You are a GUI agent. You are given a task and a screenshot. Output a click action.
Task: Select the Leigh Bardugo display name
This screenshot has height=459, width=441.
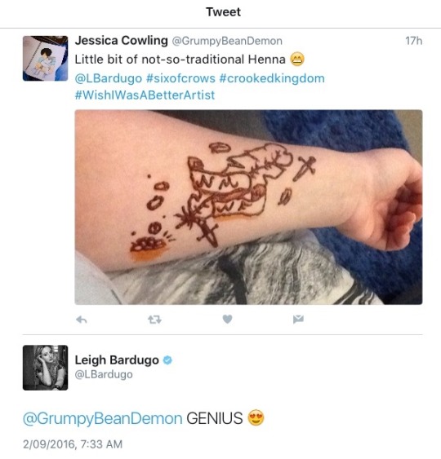tap(117, 360)
